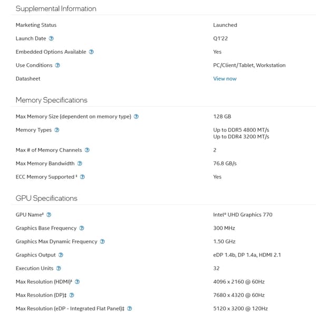Click the Memory Specifications section heading

coord(52,100)
